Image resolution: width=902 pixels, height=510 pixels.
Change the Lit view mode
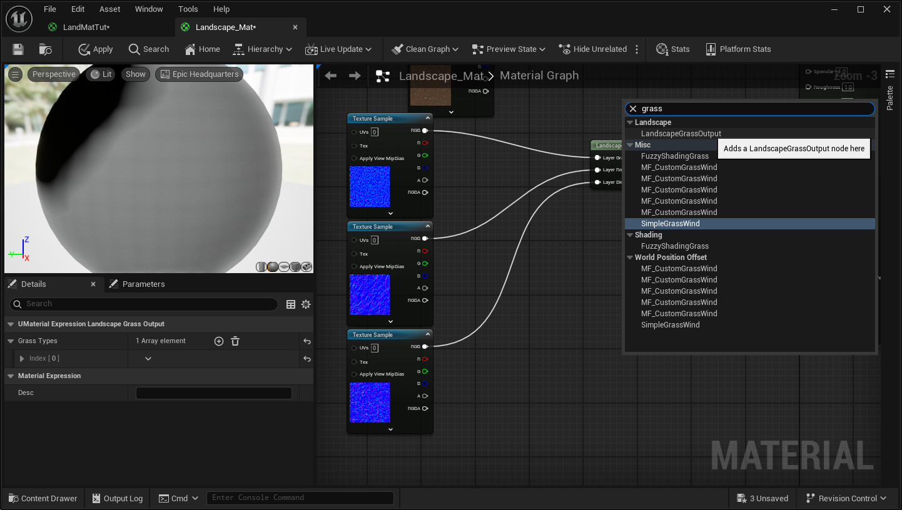coord(101,74)
